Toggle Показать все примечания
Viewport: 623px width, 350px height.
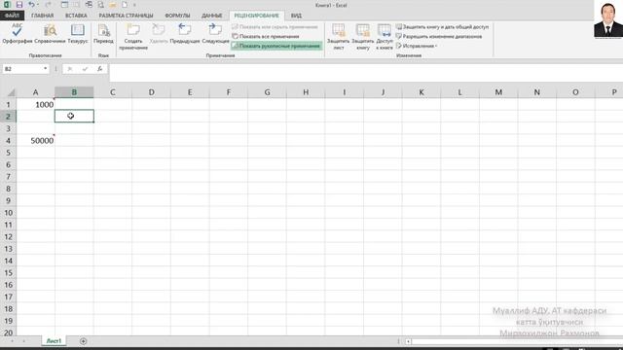[x=266, y=37]
